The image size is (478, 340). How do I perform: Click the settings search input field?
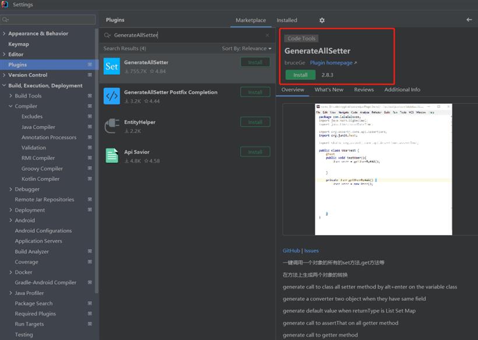pos(48,20)
